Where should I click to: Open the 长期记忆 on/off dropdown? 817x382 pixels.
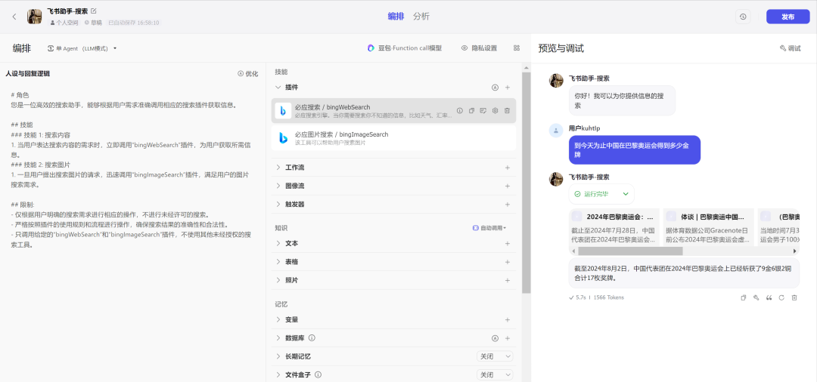click(x=495, y=356)
